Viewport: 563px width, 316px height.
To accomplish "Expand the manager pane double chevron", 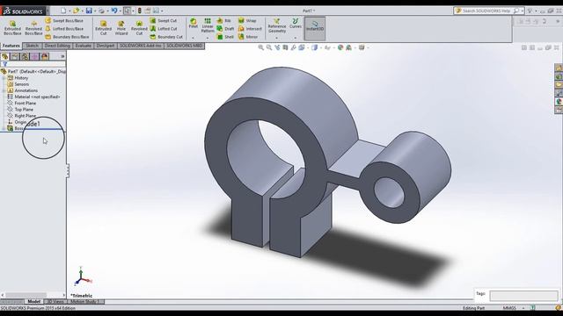I will click(x=62, y=56).
